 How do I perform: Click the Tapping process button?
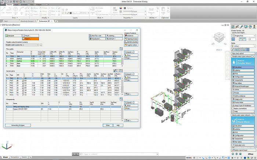[x=131, y=39]
